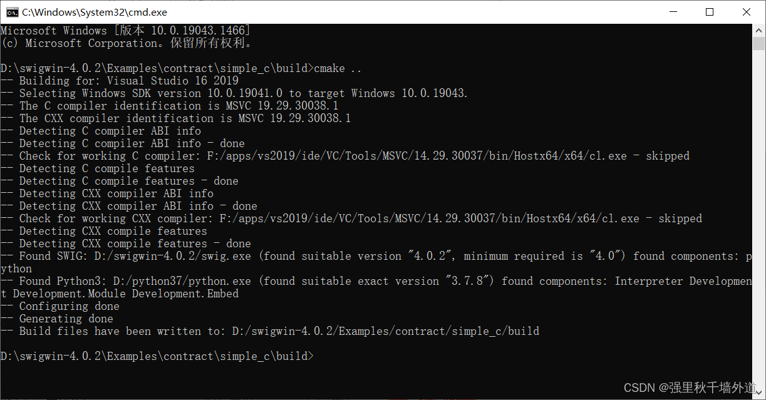Click the scrollbar down arrow
The height and width of the screenshot is (400, 766).
click(758, 391)
